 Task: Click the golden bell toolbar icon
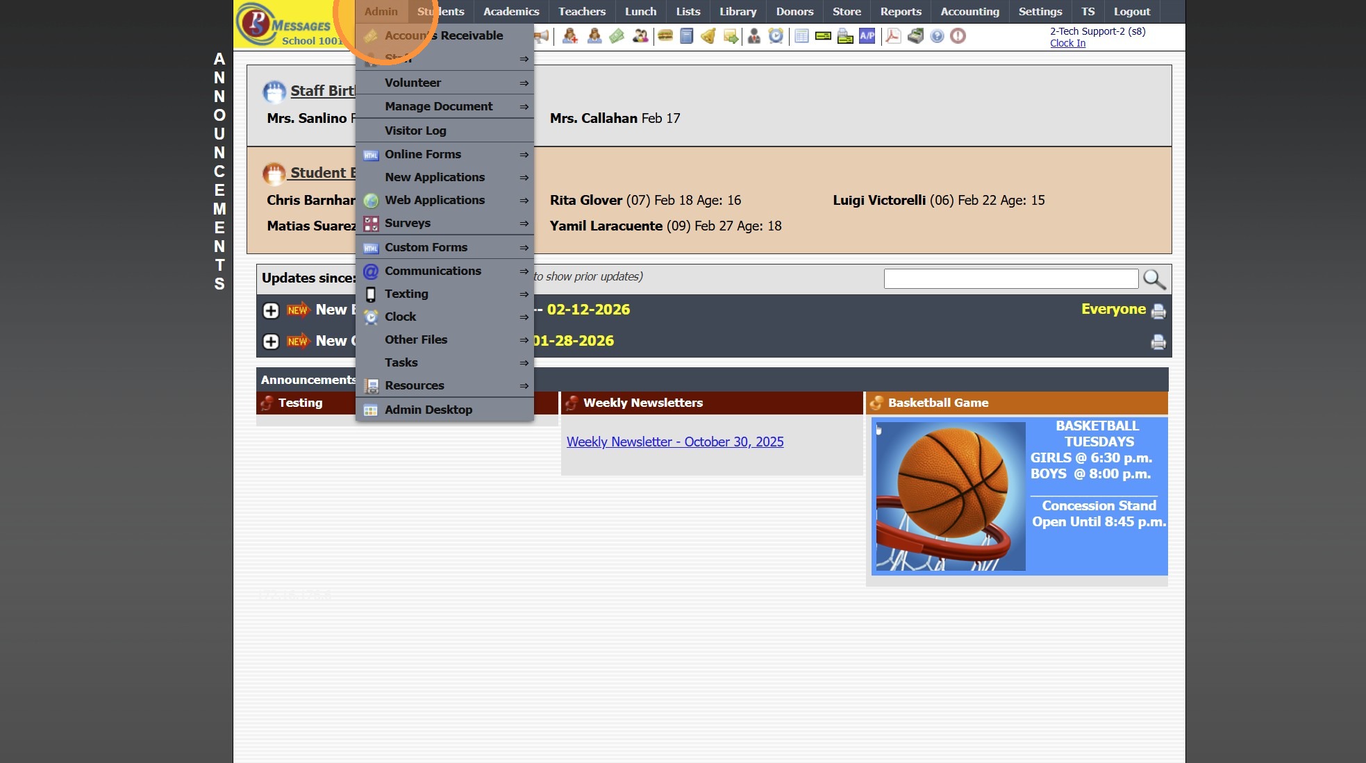point(708,35)
